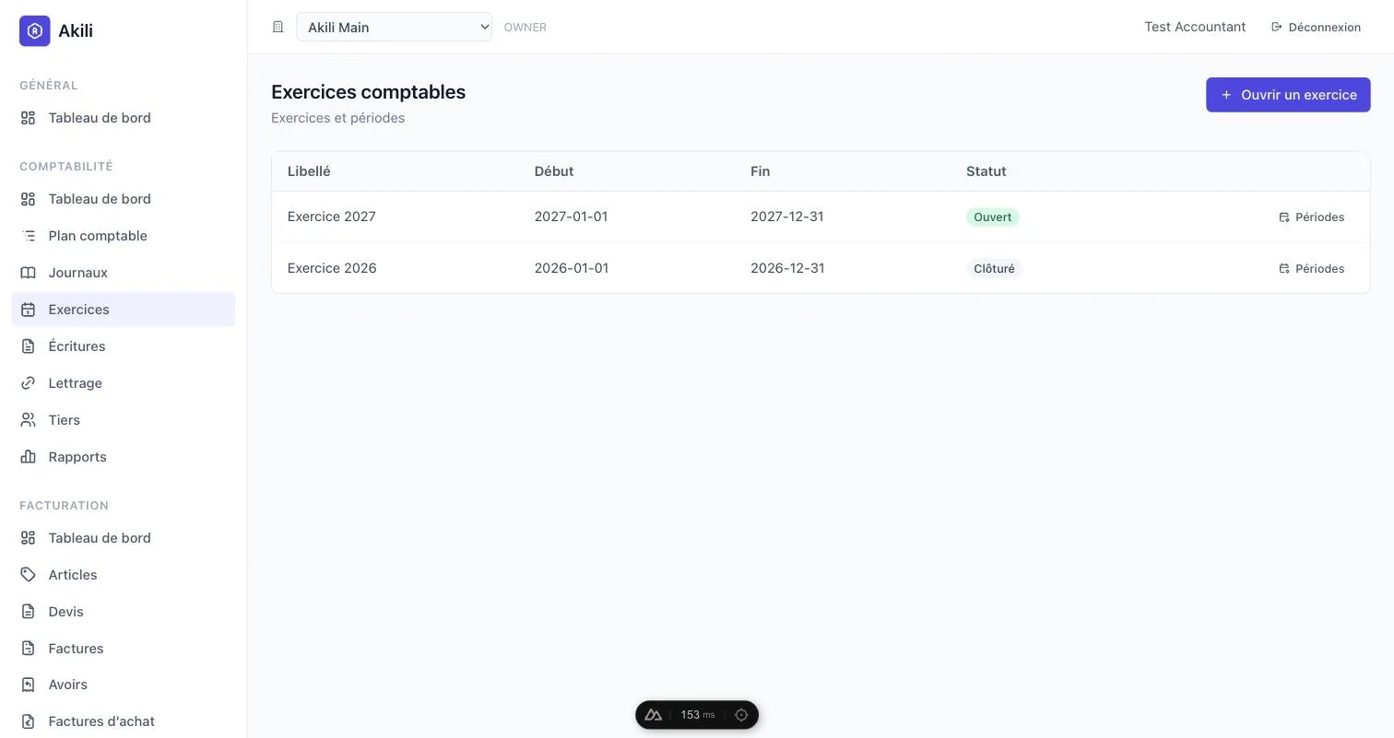Click the Rapports bar chart icon
1394x738 pixels.
[29, 457]
